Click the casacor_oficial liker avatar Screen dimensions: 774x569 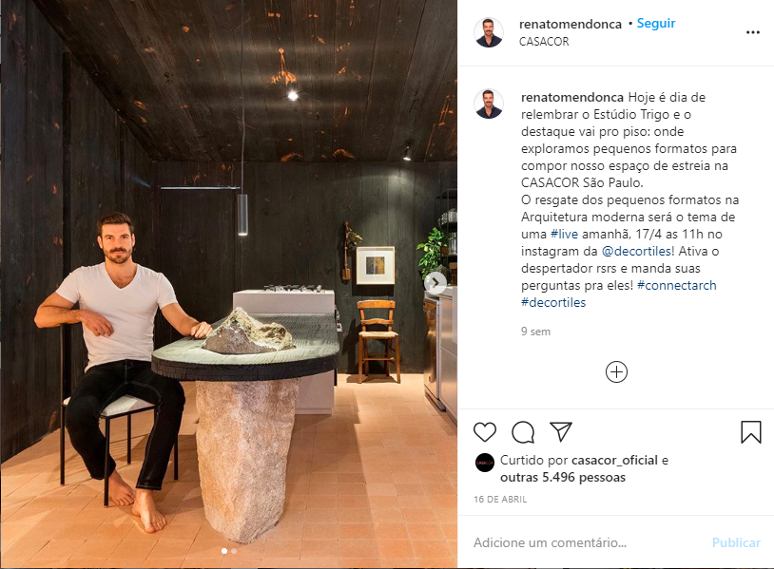tap(485, 463)
